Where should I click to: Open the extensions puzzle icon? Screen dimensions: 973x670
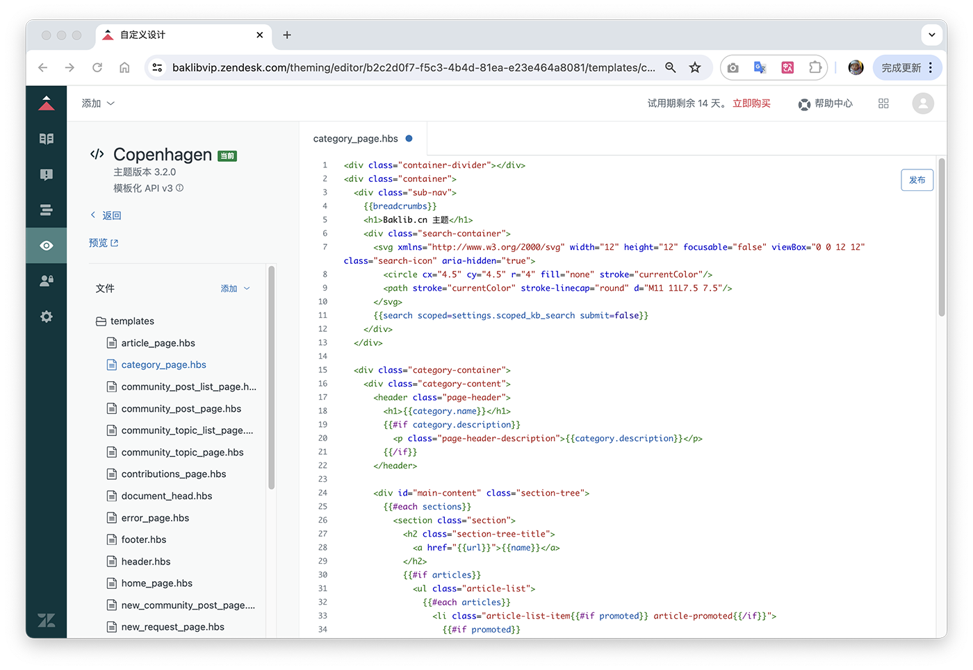[x=815, y=67]
